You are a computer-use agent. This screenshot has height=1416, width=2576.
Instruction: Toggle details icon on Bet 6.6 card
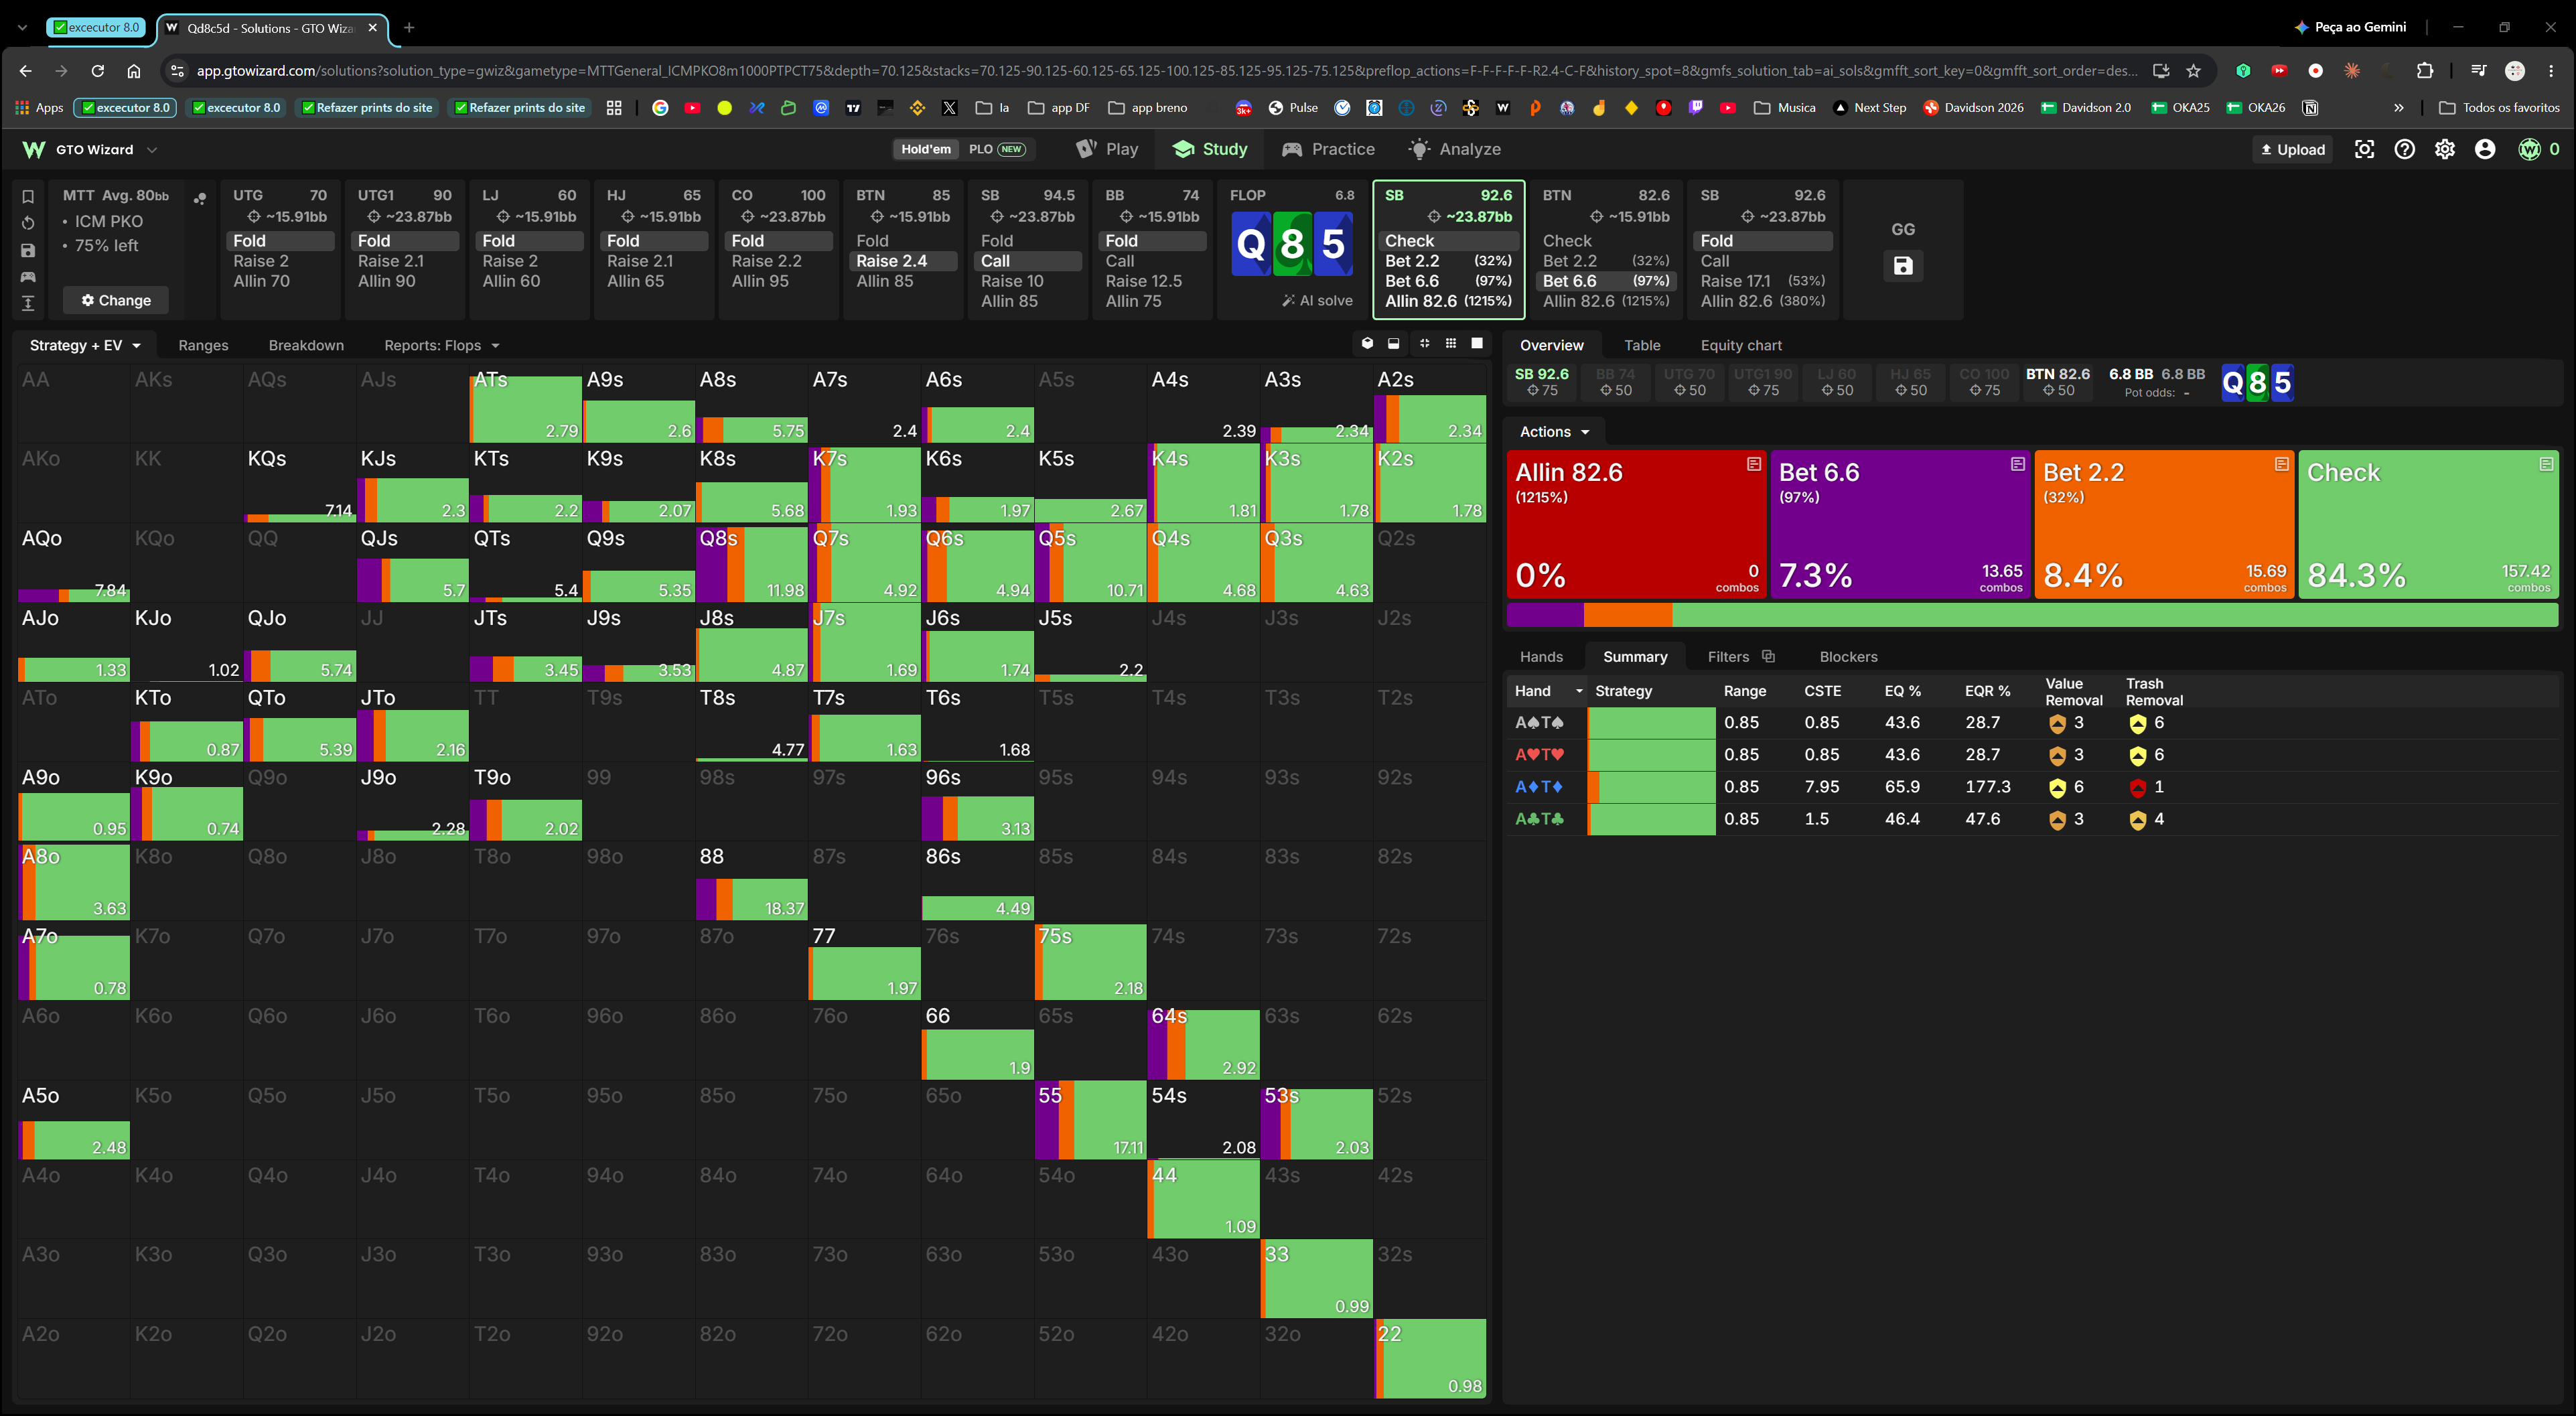point(2018,464)
